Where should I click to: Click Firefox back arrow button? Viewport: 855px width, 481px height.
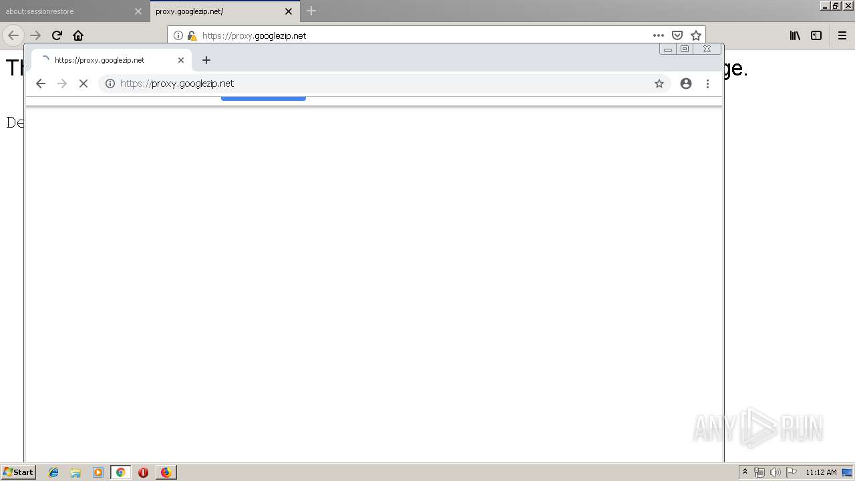(x=13, y=35)
